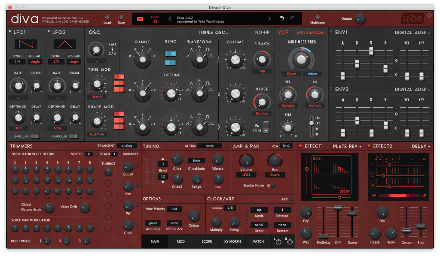Toggle the Bipolar Noise switch

click(x=271, y=185)
